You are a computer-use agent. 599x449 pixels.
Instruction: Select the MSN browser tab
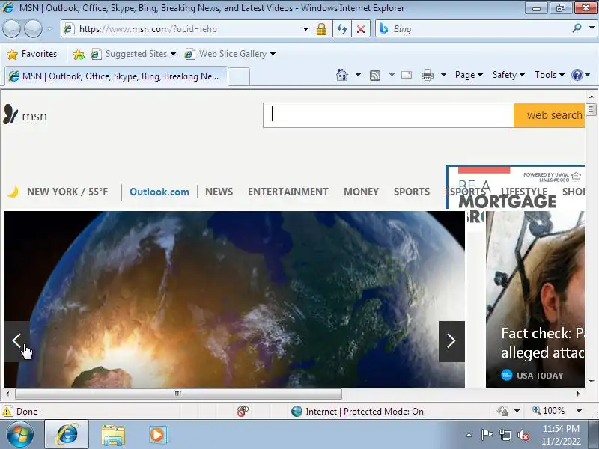tap(117, 76)
